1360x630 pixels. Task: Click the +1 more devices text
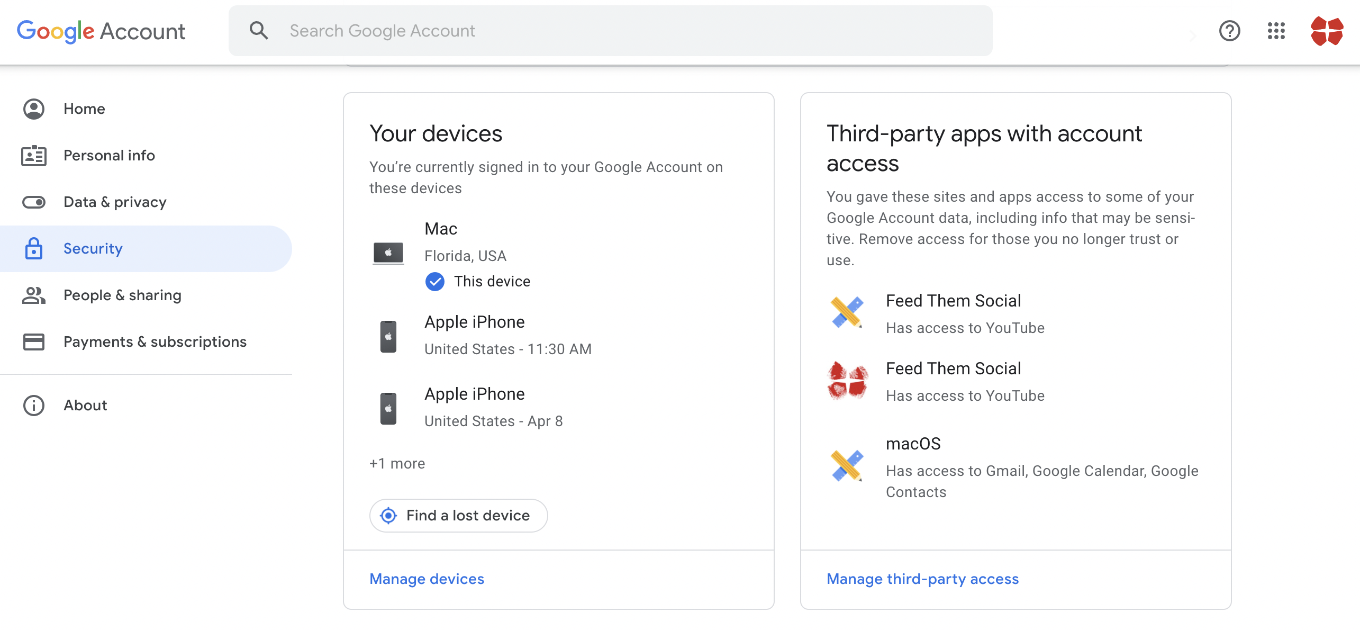pos(397,464)
